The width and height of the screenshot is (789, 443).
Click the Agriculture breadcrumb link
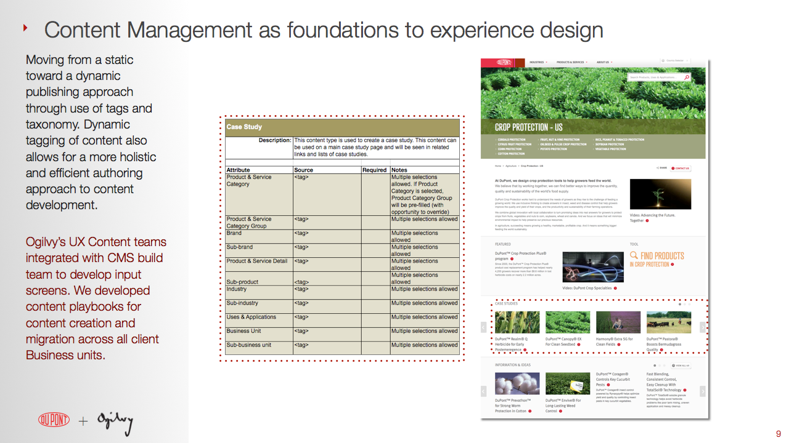[x=511, y=166]
